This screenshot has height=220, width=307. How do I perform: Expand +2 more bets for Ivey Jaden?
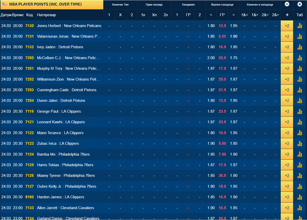tap(287, 47)
